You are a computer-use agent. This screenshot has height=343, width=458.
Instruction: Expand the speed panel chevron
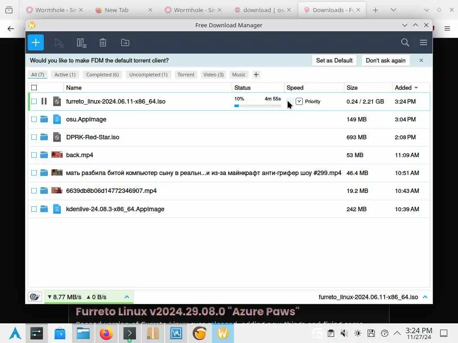click(127, 297)
